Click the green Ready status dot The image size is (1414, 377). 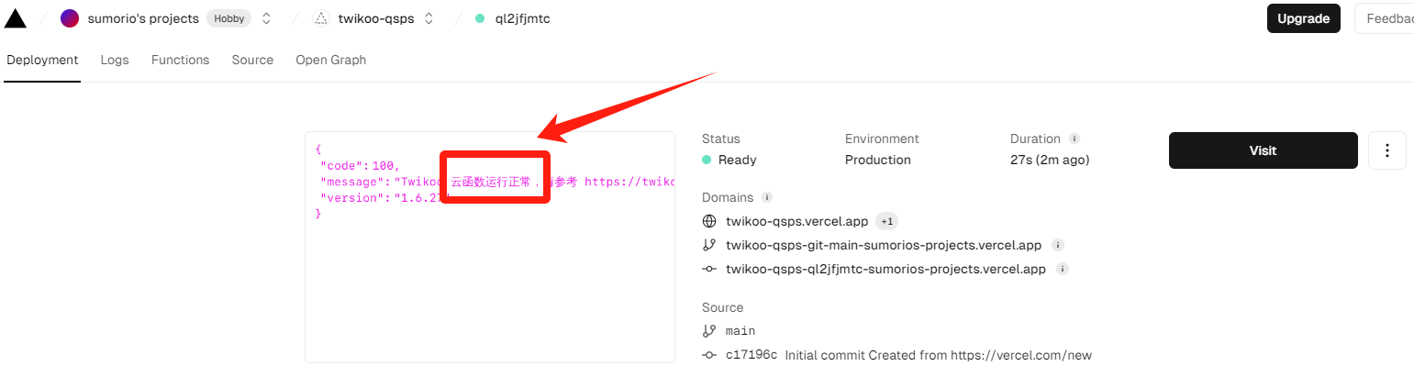click(707, 160)
